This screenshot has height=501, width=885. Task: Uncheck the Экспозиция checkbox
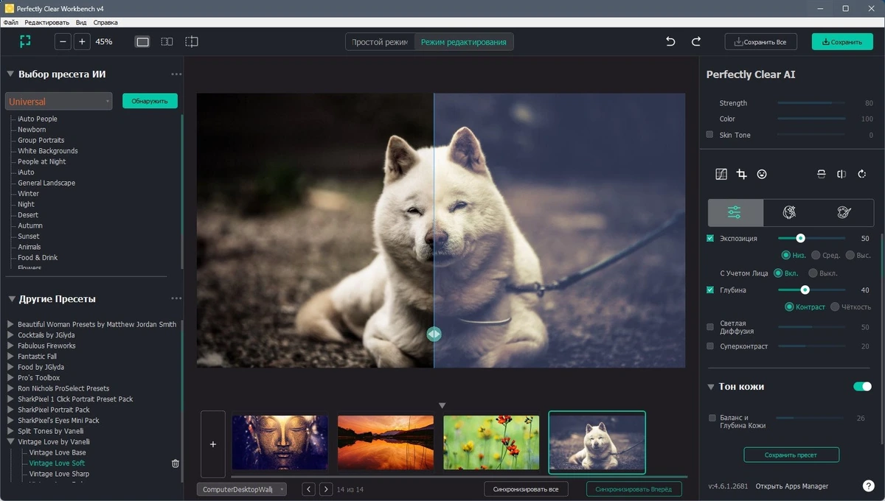pos(710,239)
